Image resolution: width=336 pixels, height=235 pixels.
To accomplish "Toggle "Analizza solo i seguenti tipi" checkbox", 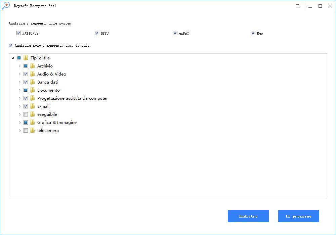I will click(11, 45).
